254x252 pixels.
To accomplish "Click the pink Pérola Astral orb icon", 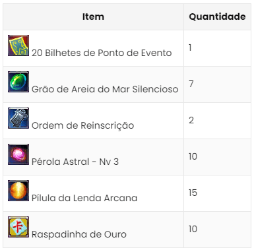I will tap(18, 154).
